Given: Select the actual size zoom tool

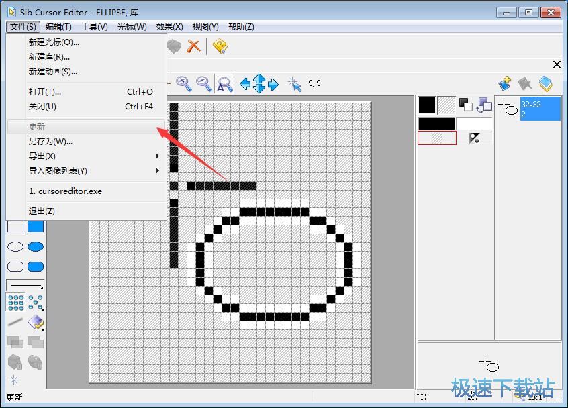Looking at the screenshot, I should click(224, 83).
